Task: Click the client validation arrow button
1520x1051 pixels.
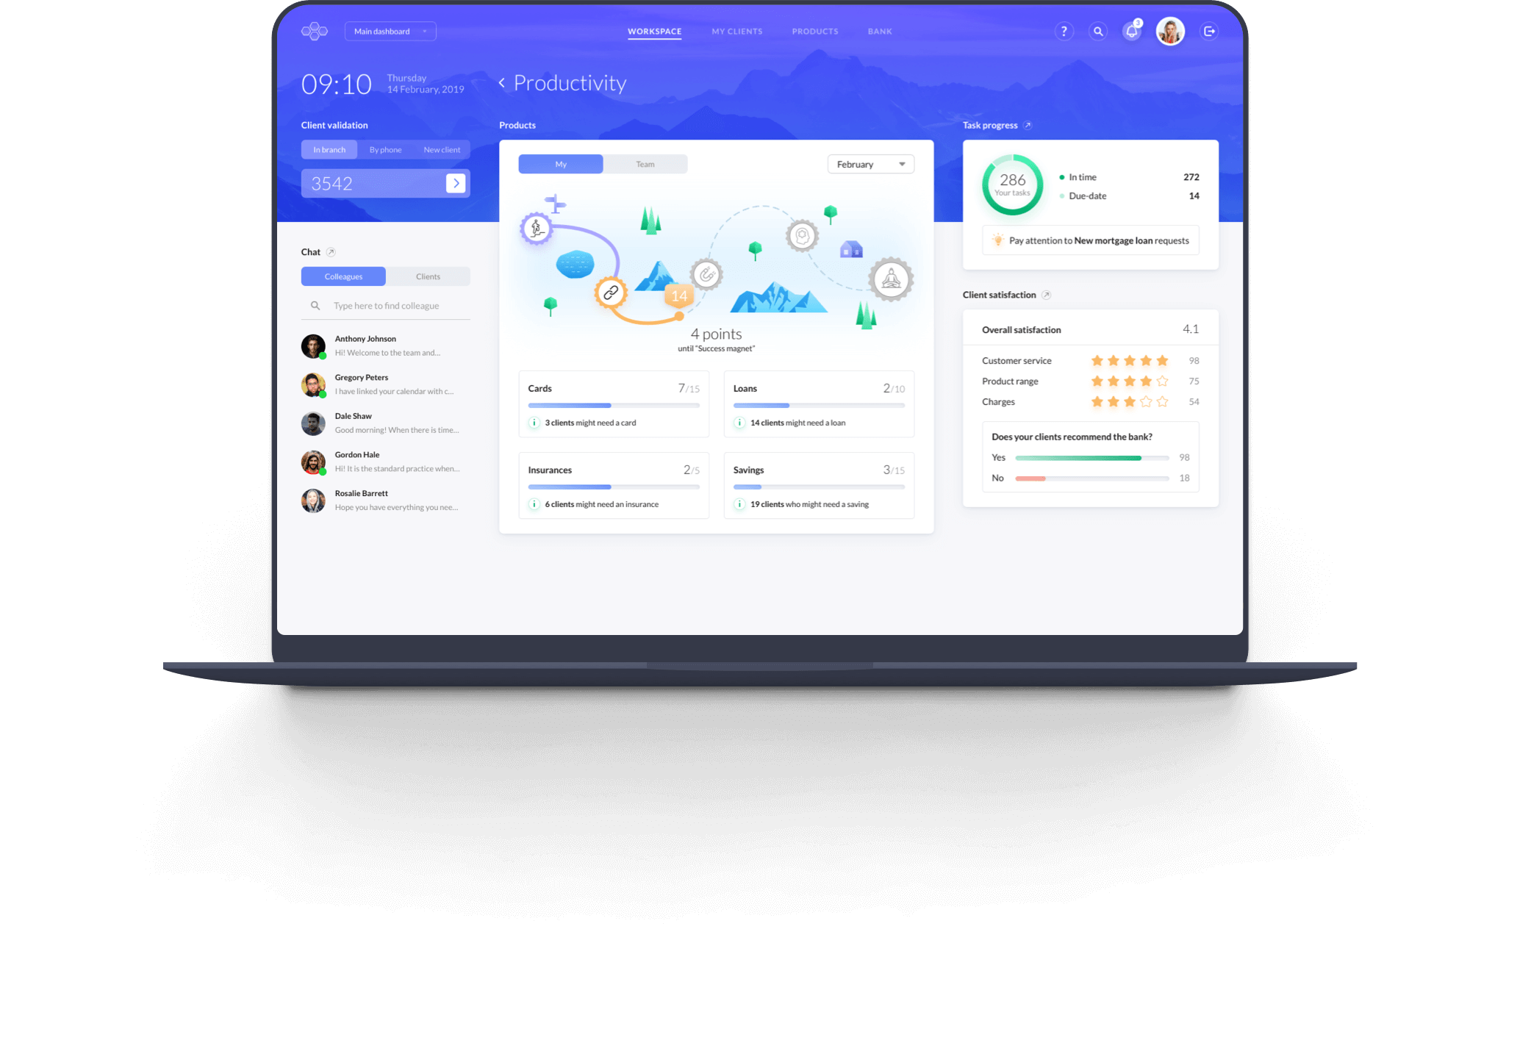Action: click(x=456, y=182)
